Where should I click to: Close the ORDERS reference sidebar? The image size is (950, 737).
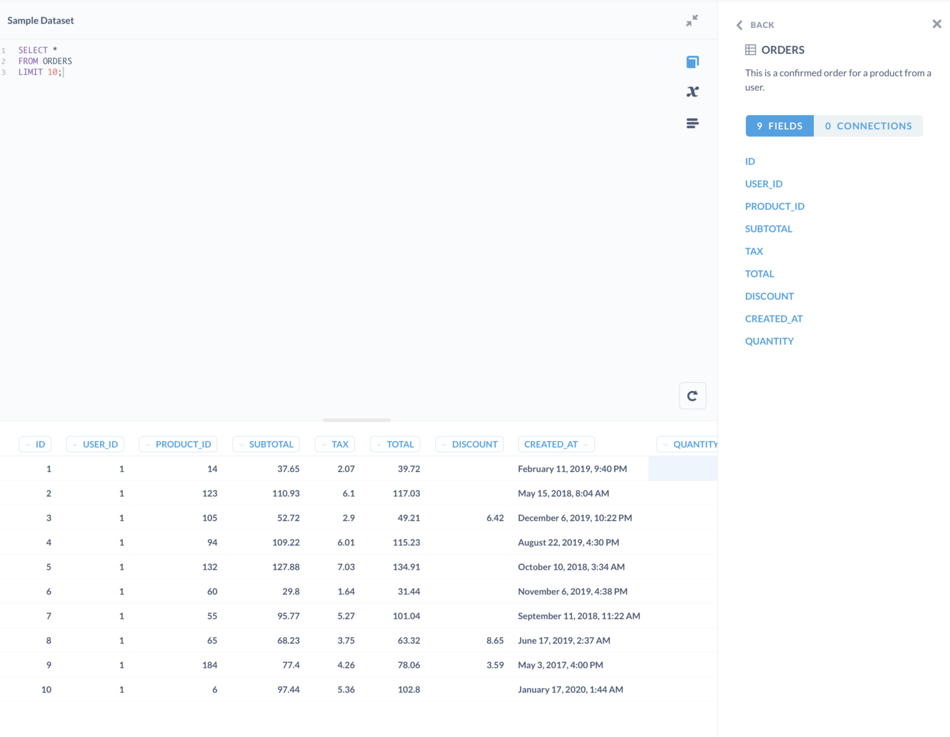coord(936,24)
